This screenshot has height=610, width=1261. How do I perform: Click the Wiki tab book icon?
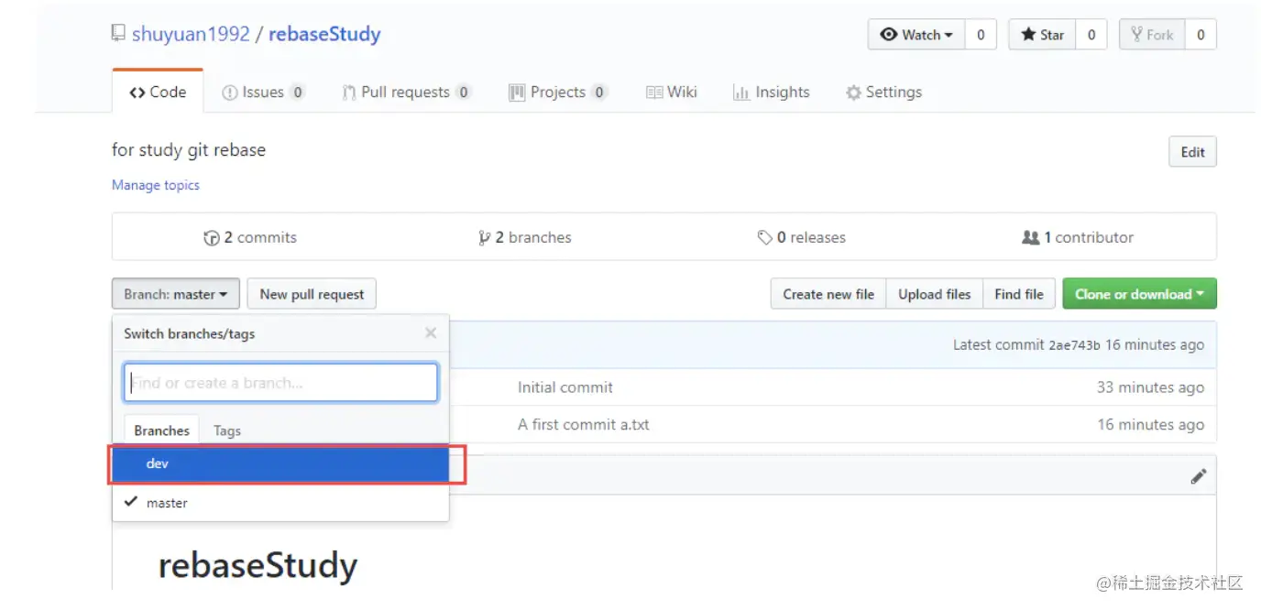click(654, 93)
